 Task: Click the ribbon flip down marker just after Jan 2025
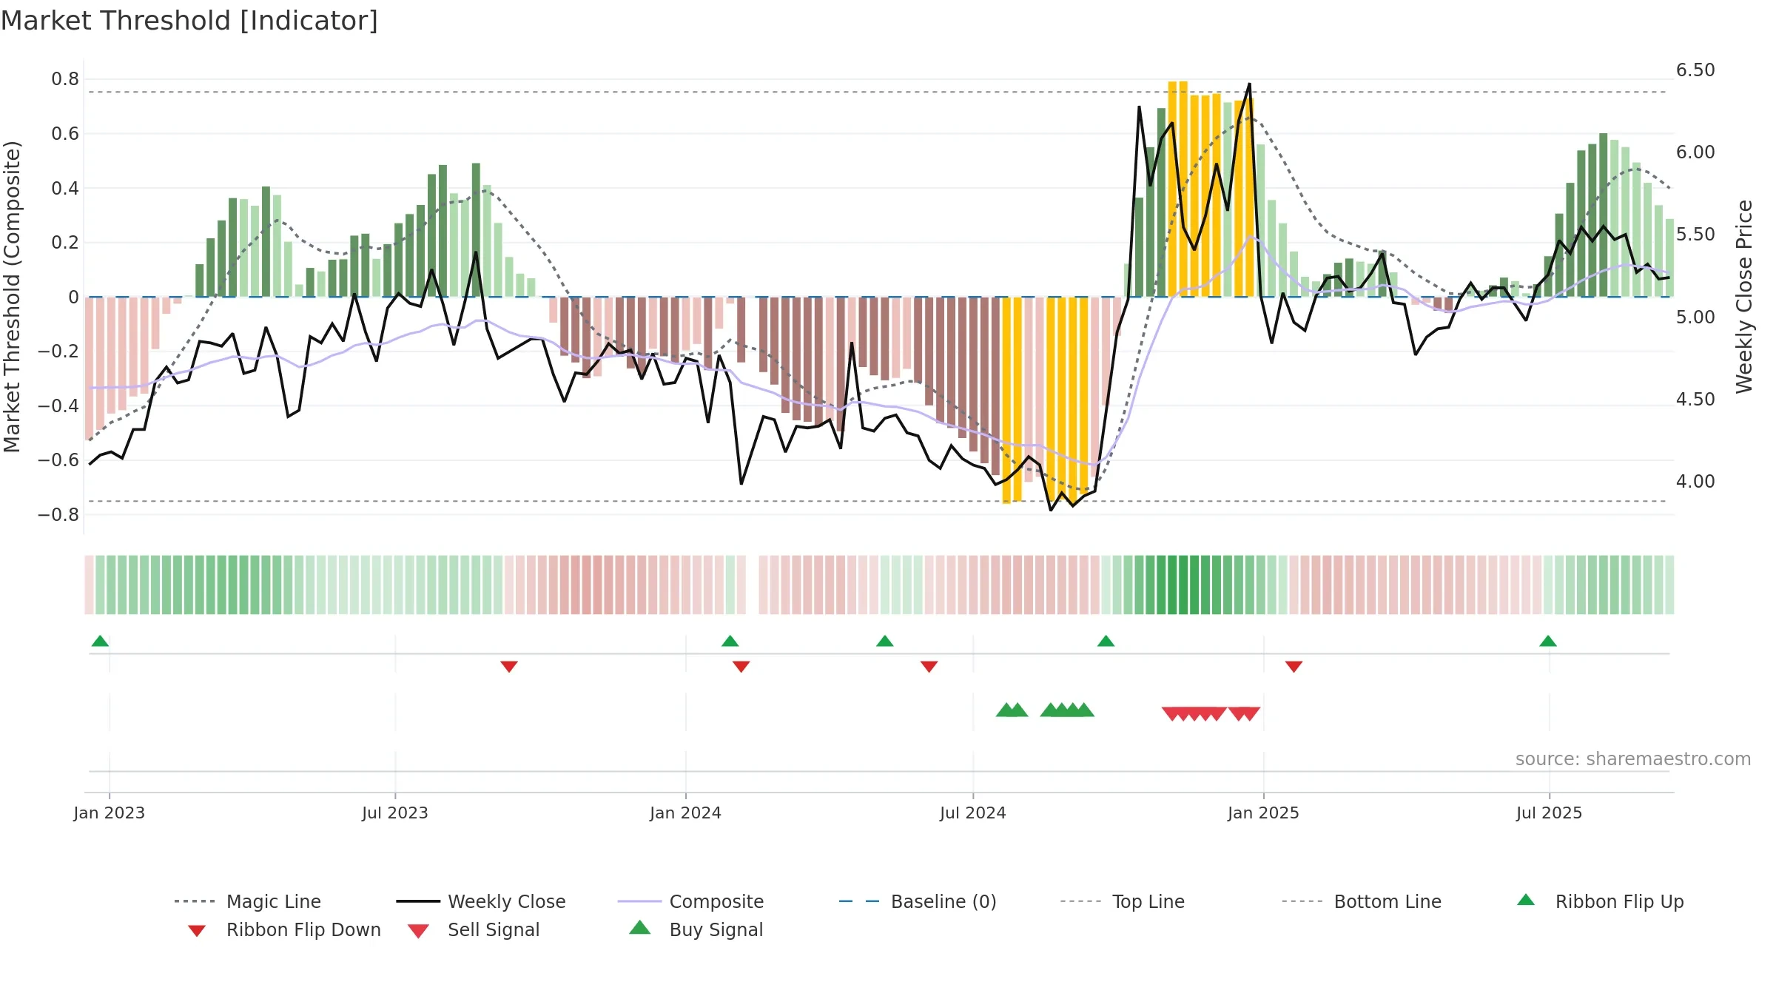point(1294,667)
